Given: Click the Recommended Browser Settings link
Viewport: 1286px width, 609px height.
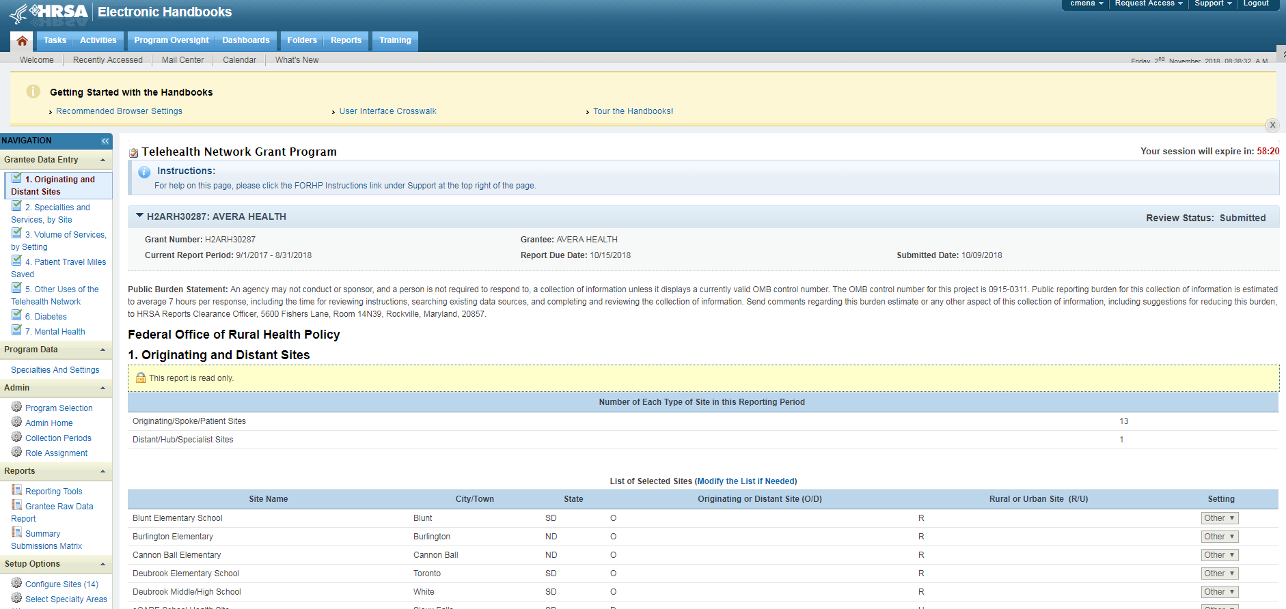Looking at the screenshot, I should pos(119,111).
